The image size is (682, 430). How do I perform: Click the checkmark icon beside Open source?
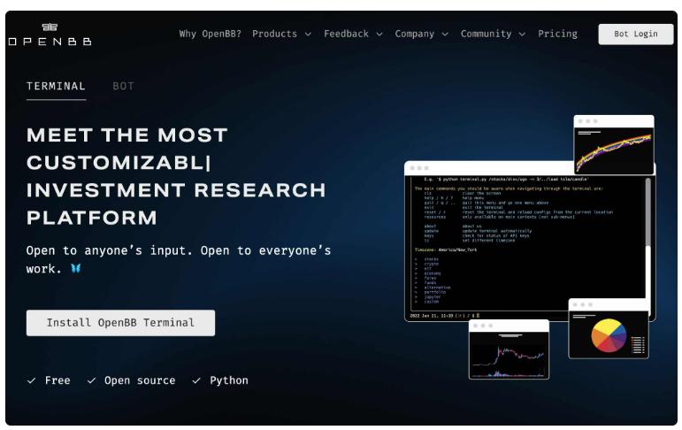92,380
